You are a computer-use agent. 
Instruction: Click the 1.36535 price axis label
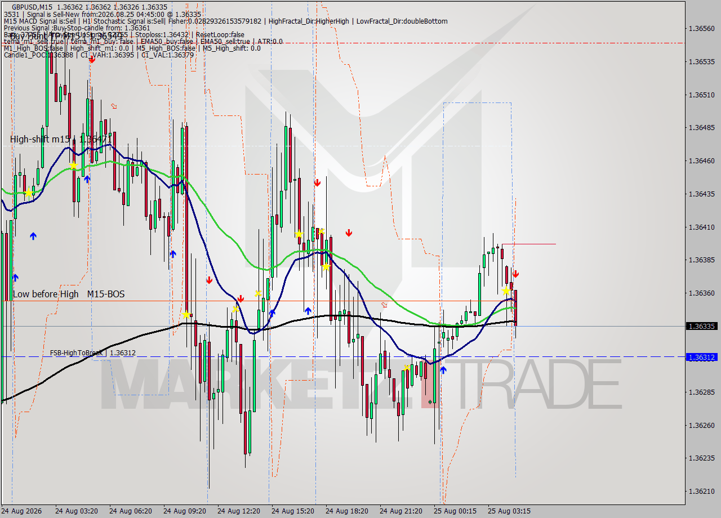click(x=702, y=61)
